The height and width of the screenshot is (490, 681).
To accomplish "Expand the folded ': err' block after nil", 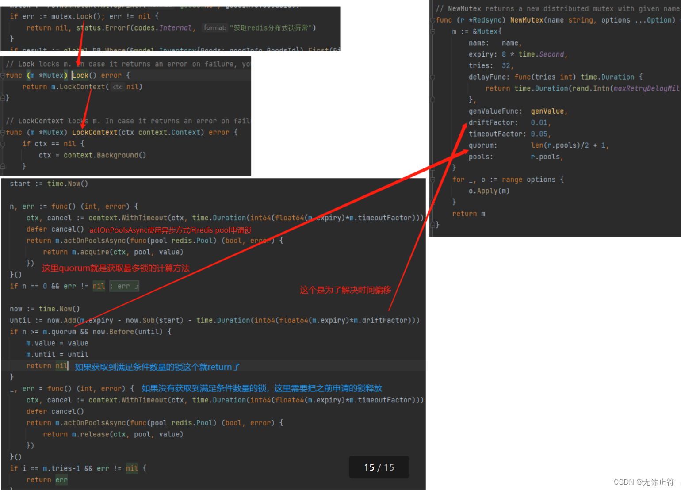I will pyautogui.click(x=124, y=286).
